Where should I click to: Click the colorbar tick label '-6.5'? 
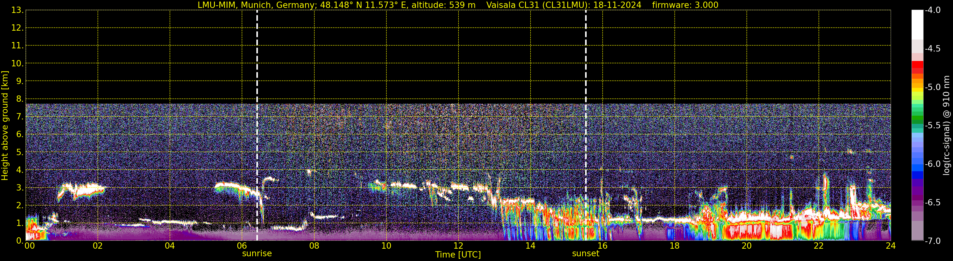pyautogui.click(x=932, y=203)
